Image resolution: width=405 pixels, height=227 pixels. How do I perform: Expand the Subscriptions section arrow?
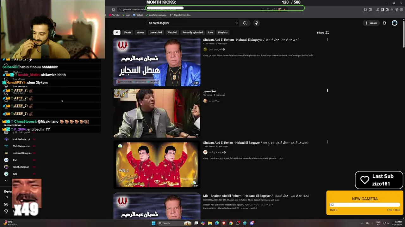(x=24, y=125)
